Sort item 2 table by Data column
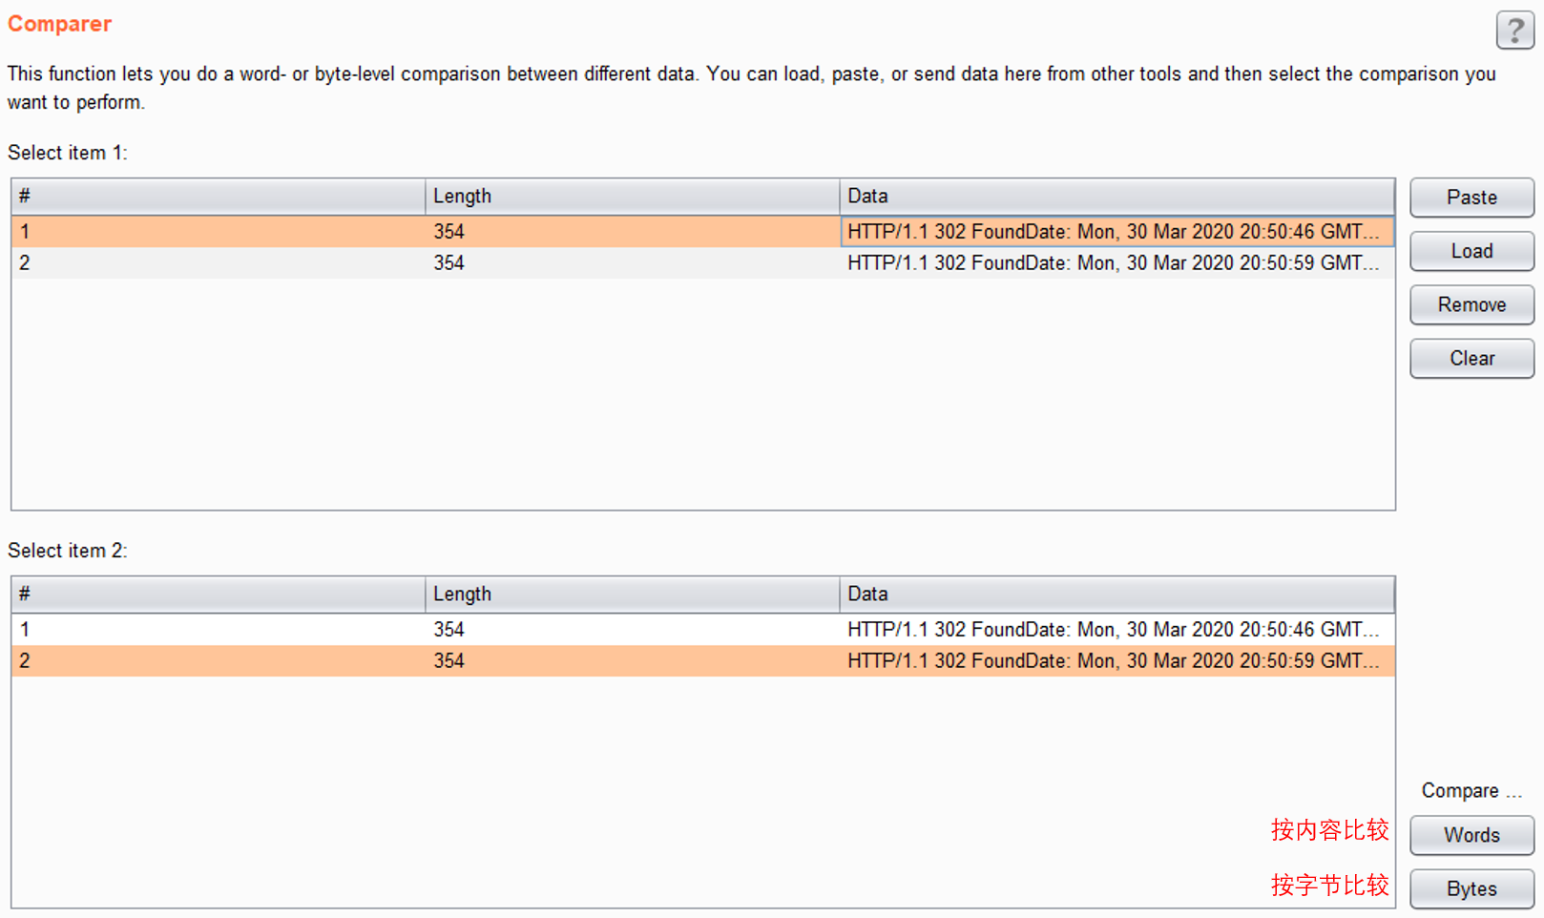 click(1116, 595)
